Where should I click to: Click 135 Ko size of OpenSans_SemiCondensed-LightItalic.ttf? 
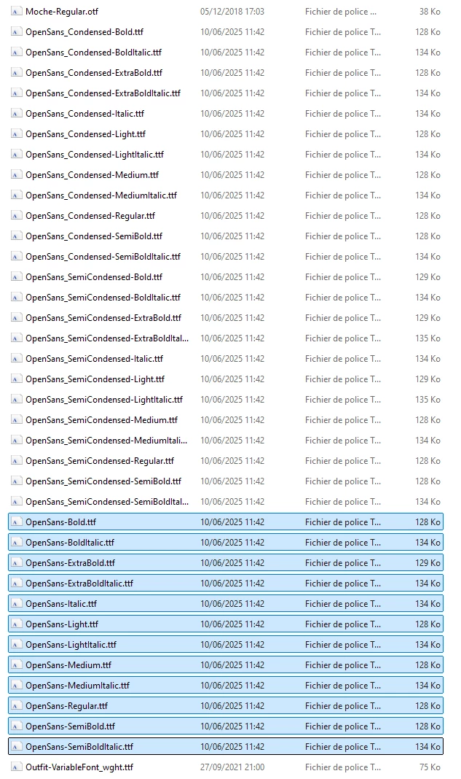[x=427, y=400]
